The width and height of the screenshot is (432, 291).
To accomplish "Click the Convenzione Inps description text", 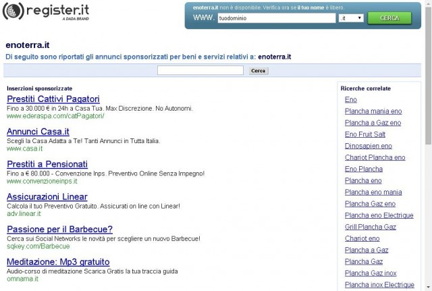I will click(106, 174).
